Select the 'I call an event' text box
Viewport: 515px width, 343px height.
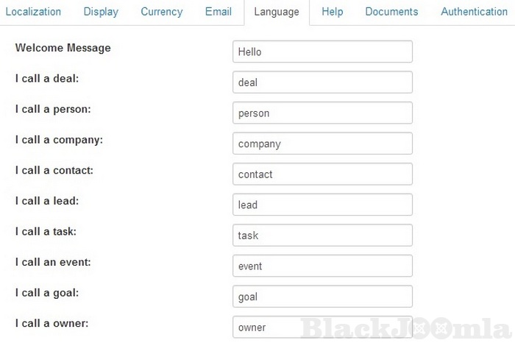(322, 266)
